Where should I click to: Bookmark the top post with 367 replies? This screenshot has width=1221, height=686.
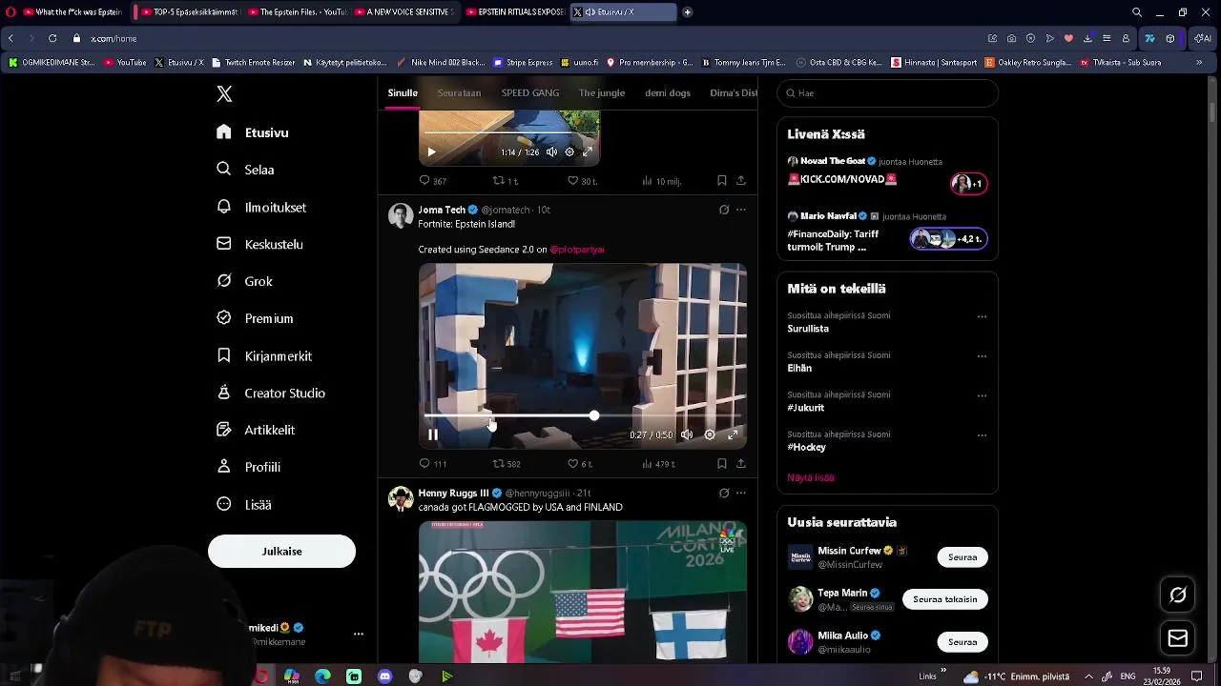[722, 181]
